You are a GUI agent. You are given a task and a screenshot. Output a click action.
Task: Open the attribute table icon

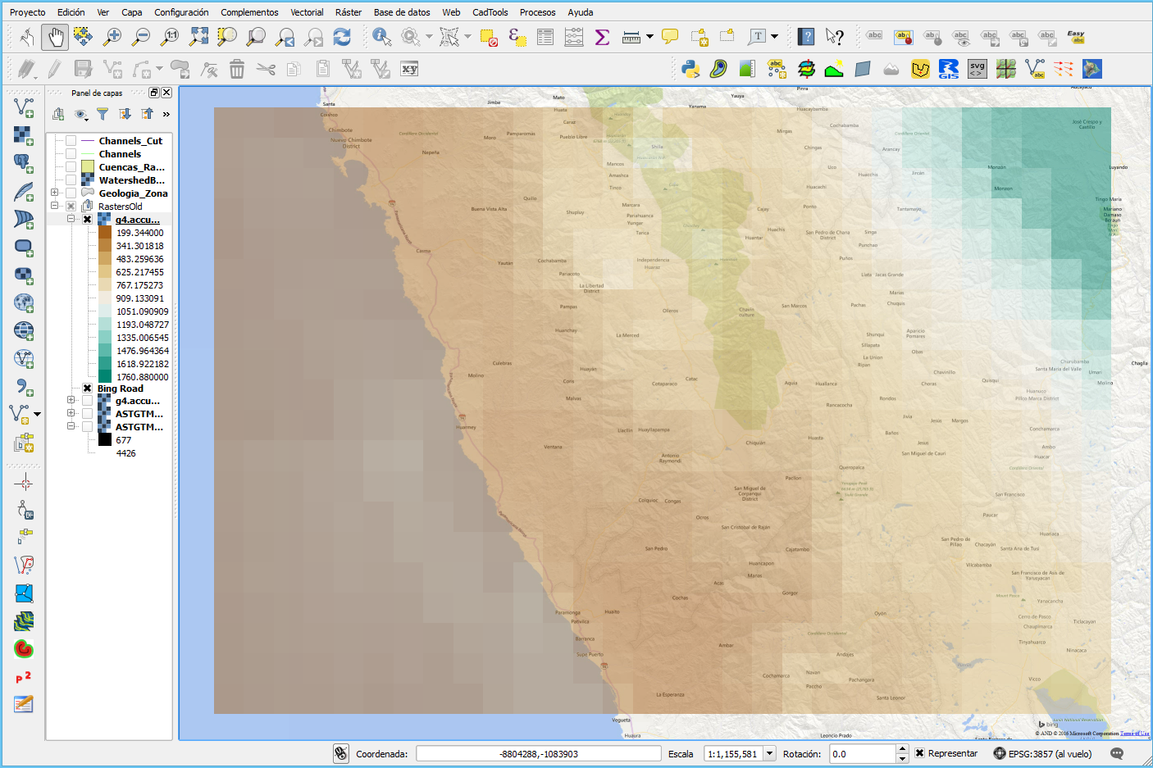tap(545, 37)
